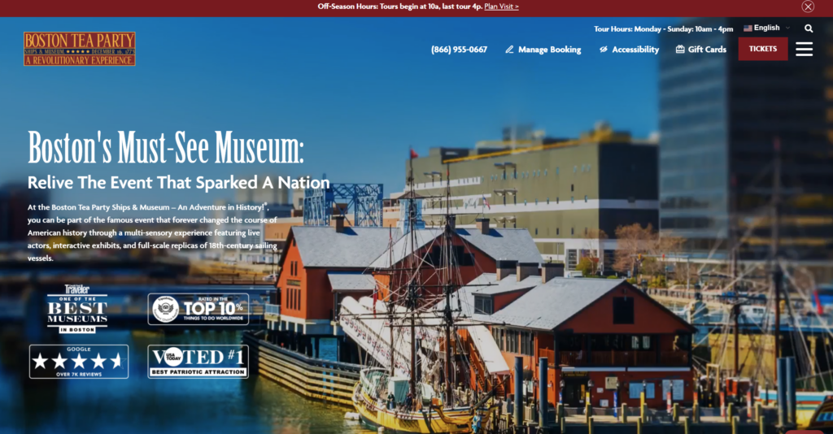Click the Boston's Must-See Museum heading
Viewport: 833px width, 434px height.
pyautogui.click(x=166, y=147)
